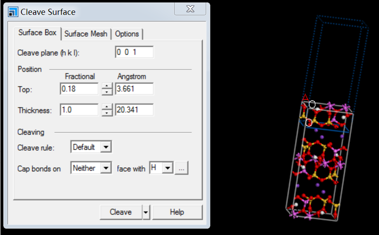Screen dimensions: 379x235
Task: Click the Thickness Angstrom value field
Action: tap(134, 110)
